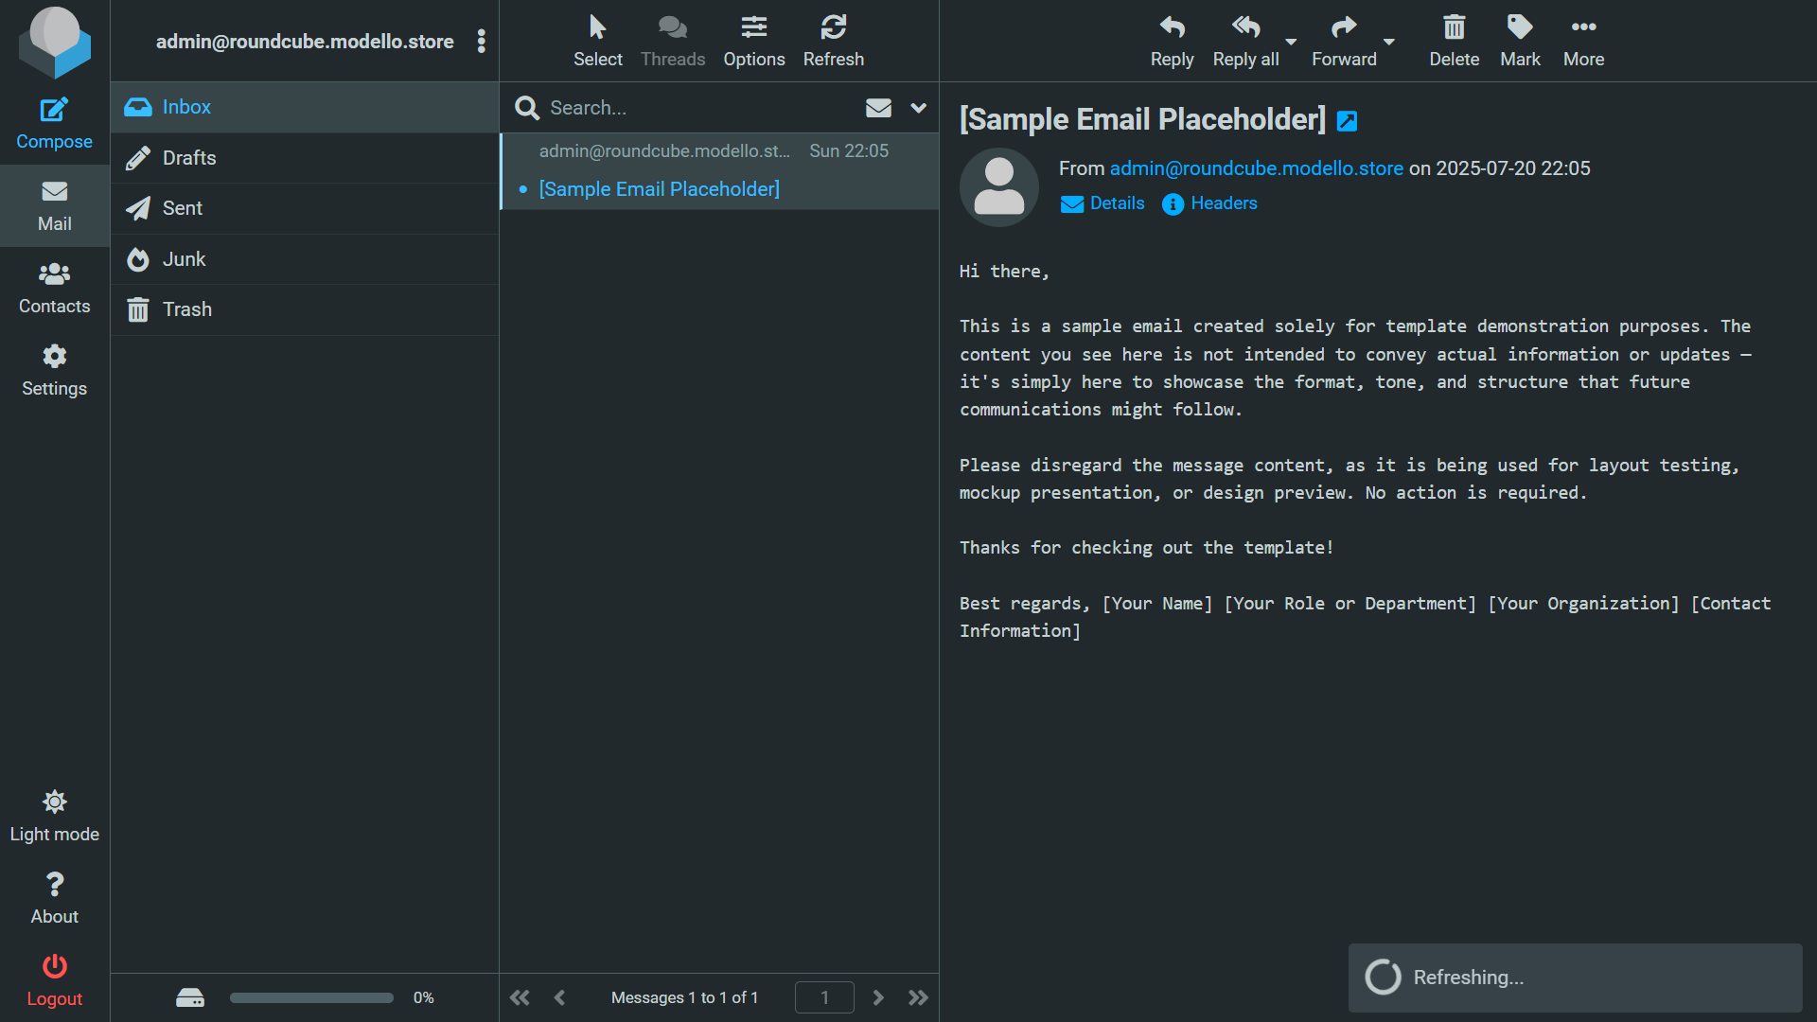Open the Junk folder
This screenshot has width=1817, height=1022.
point(305,259)
